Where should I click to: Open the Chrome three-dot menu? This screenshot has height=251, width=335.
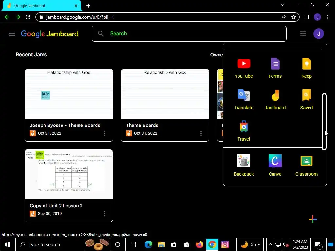pos(328,17)
